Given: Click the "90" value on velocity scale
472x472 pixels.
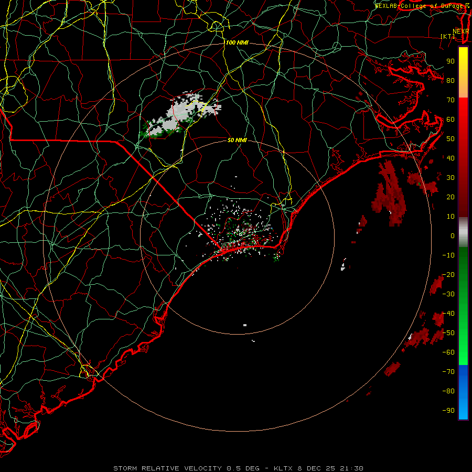Looking at the screenshot, I should (450, 61).
